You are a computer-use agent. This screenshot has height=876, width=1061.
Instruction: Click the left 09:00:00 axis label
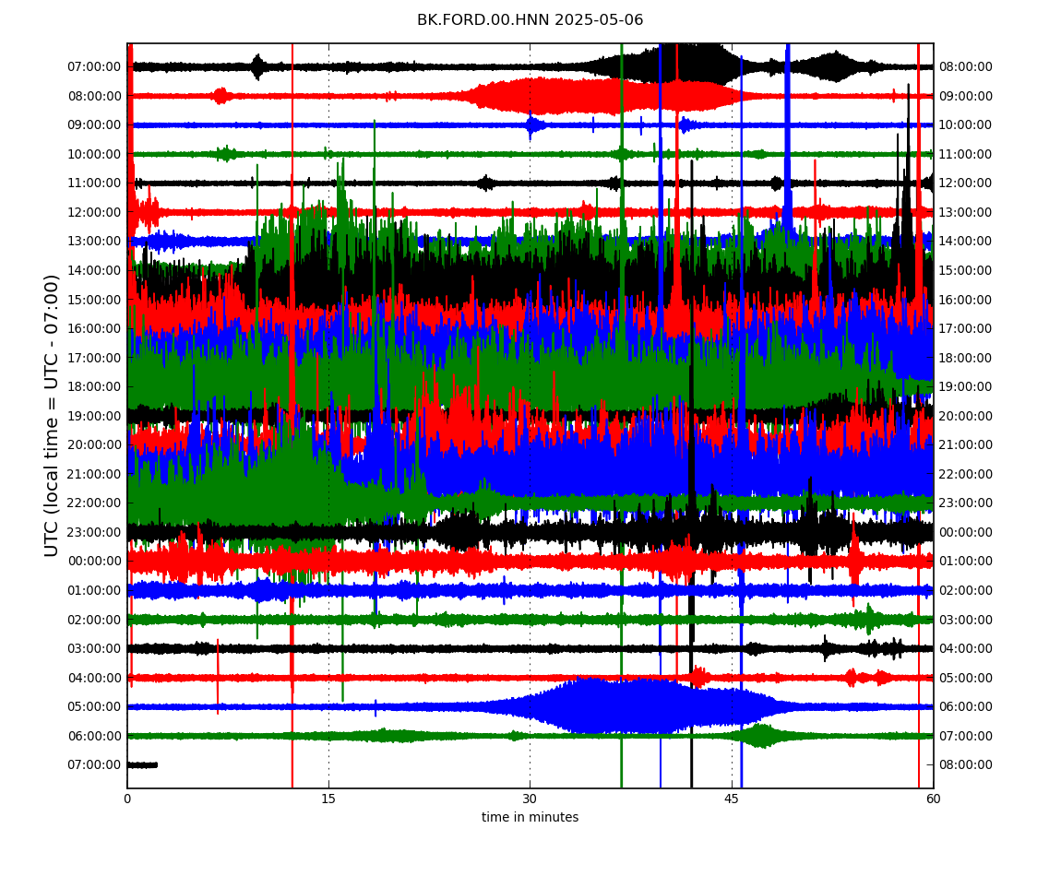[94, 125]
